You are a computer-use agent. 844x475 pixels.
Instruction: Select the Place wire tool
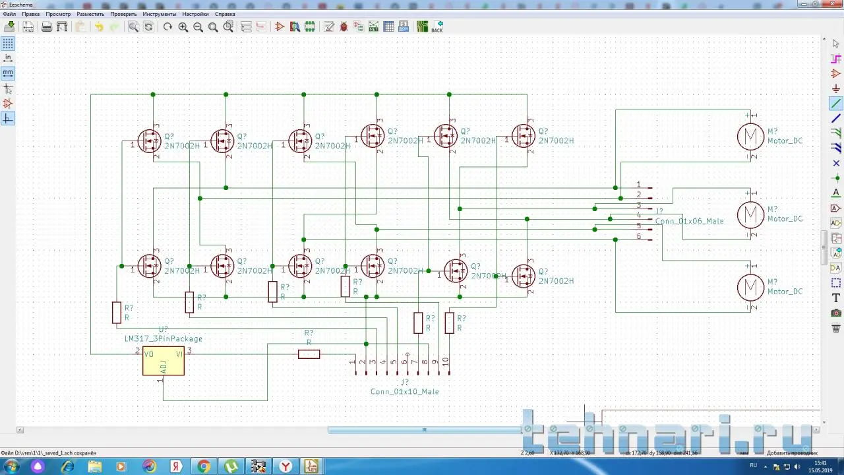(836, 104)
